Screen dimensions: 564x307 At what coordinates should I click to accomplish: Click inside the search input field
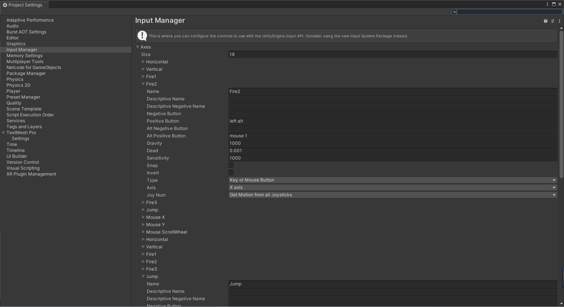(503, 12)
